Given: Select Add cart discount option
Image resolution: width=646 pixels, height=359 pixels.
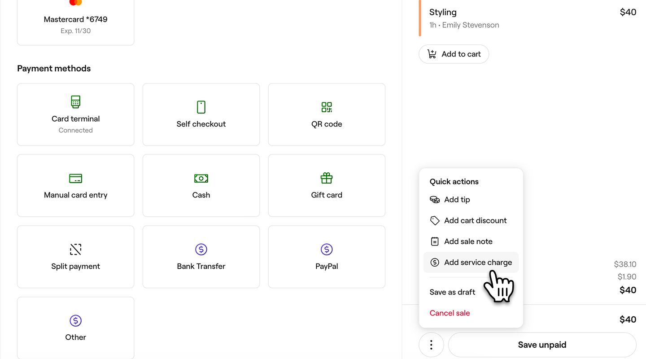Looking at the screenshot, I should pos(475,220).
